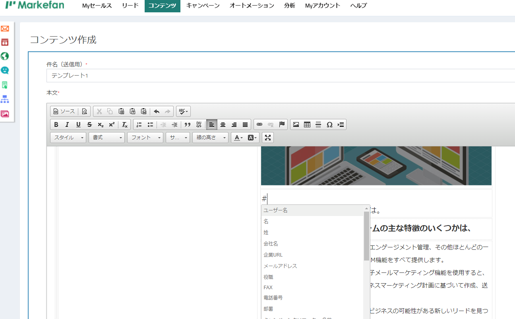Image resolution: width=515 pixels, height=319 pixels.
Task: Remove formatting with the Tx icon
Action: [x=125, y=124]
